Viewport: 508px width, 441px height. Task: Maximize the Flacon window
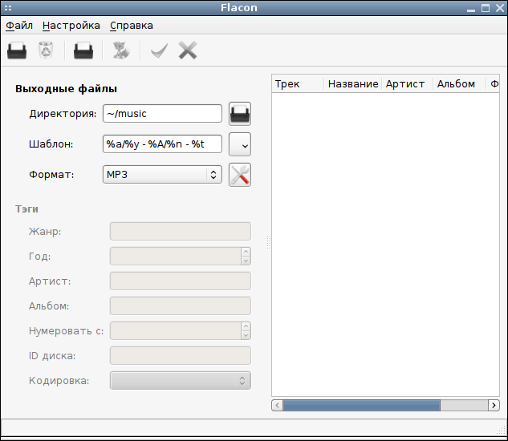point(486,8)
